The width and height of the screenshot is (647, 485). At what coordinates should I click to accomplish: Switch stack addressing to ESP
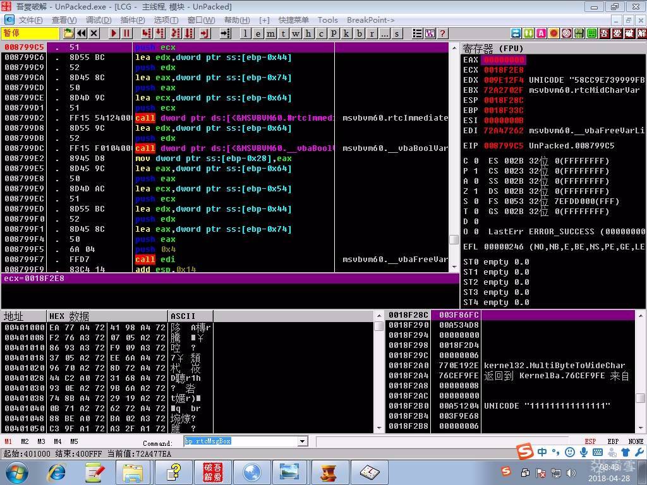point(591,441)
